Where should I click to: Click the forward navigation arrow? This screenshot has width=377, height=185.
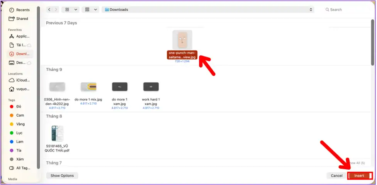pyautogui.click(x=56, y=10)
